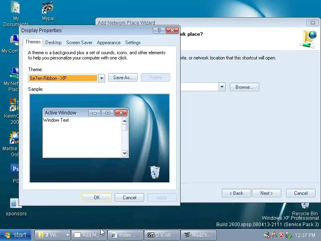This screenshot has height=241, width=321.
Task: Click the safely remove hardware tray icon
Action: point(288,235)
